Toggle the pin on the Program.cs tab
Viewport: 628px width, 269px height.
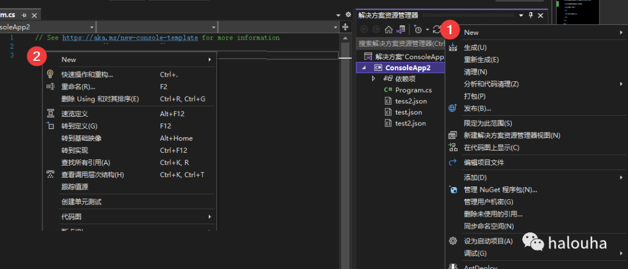(x=24, y=15)
